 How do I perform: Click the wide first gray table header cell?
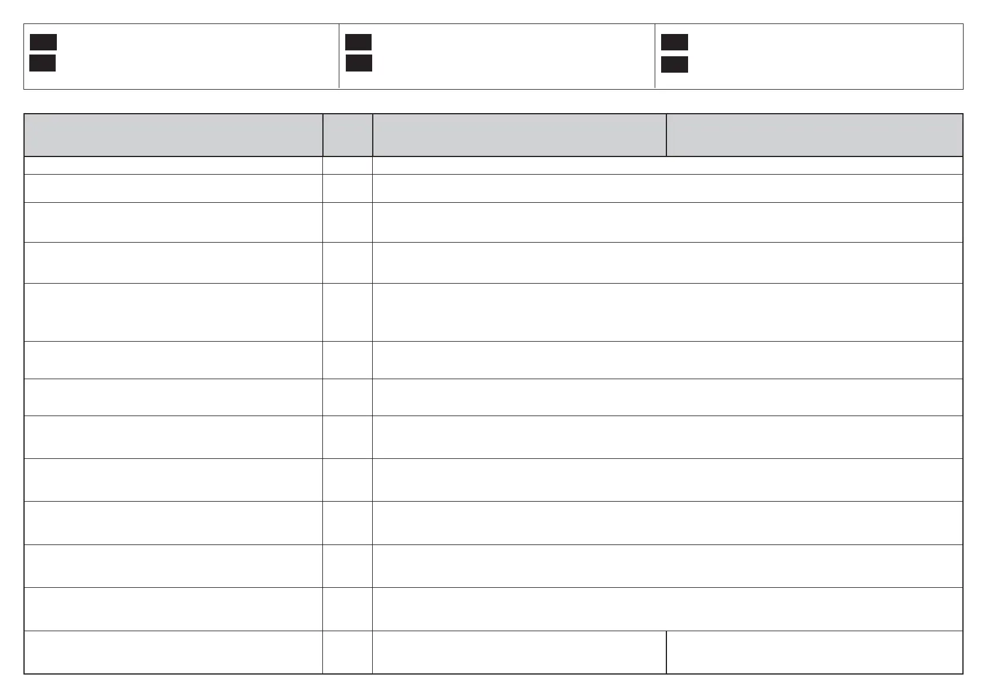pos(173,135)
